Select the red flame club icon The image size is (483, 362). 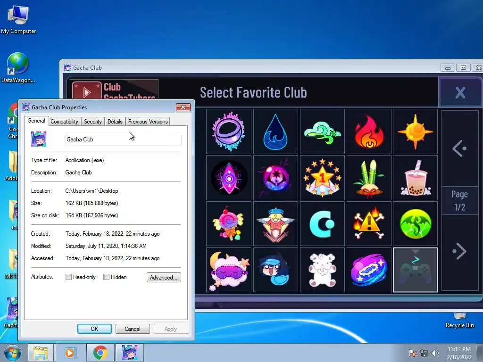pos(369,132)
